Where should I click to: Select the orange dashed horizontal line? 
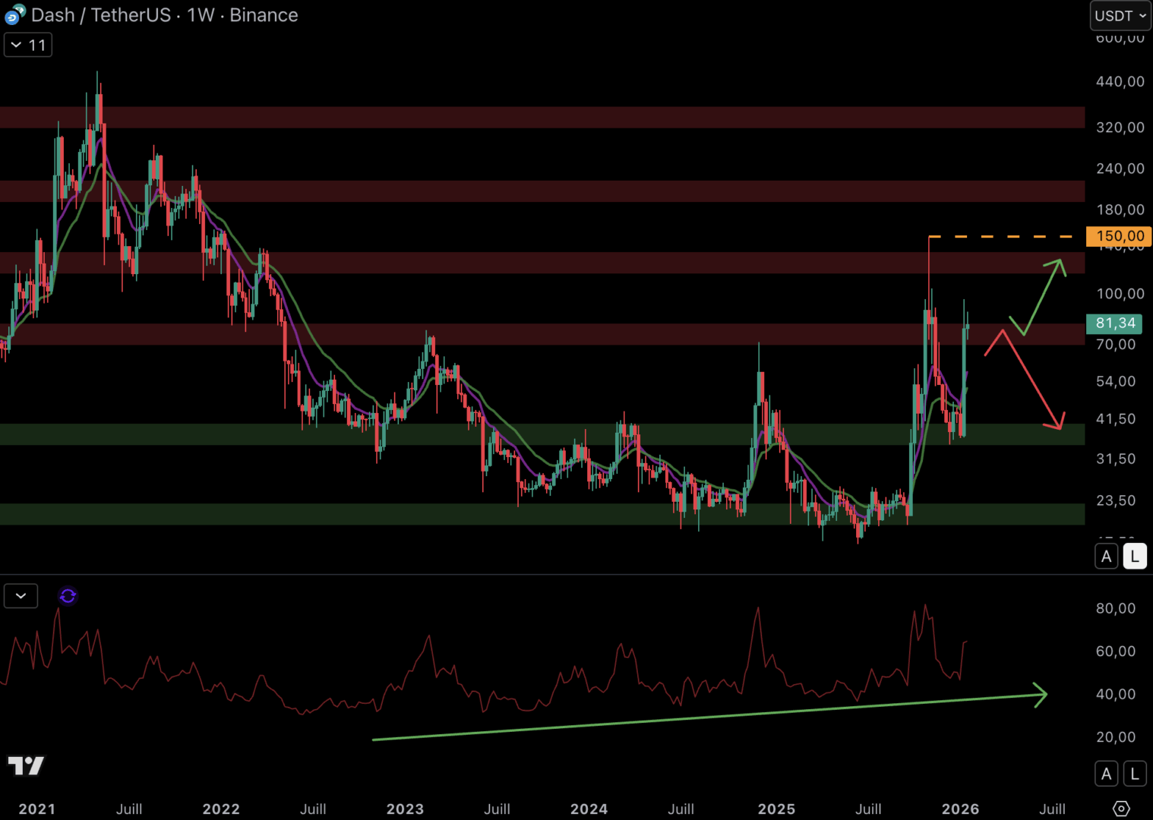(x=1003, y=237)
